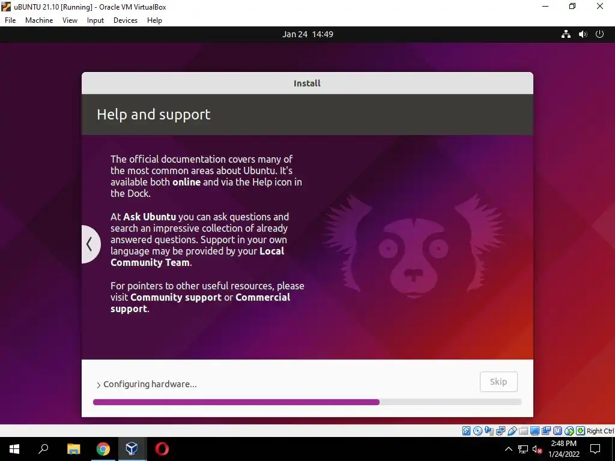This screenshot has width=615, height=461.
Task: Click the 'Help and support' heading
Action: (153, 114)
